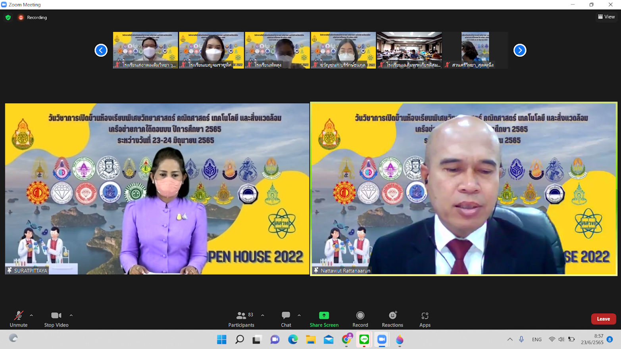Unmute the microphone
Image resolution: width=621 pixels, height=349 pixels.
click(x=19, y=319)
